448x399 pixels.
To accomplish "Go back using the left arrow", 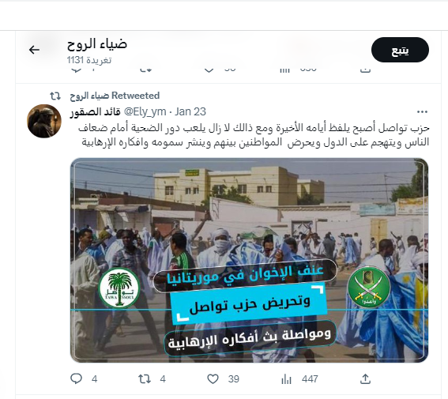I will (34, 50).
